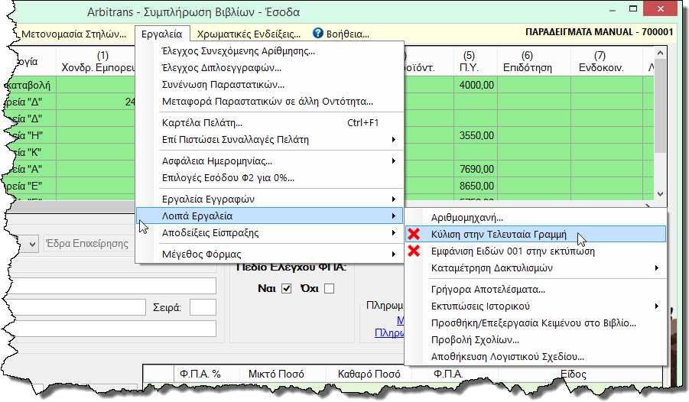689x402 pixels.
Task: Expand Αποδείξεις Είσπραξης submenu arrow
Action: click(x=394, y=233)
